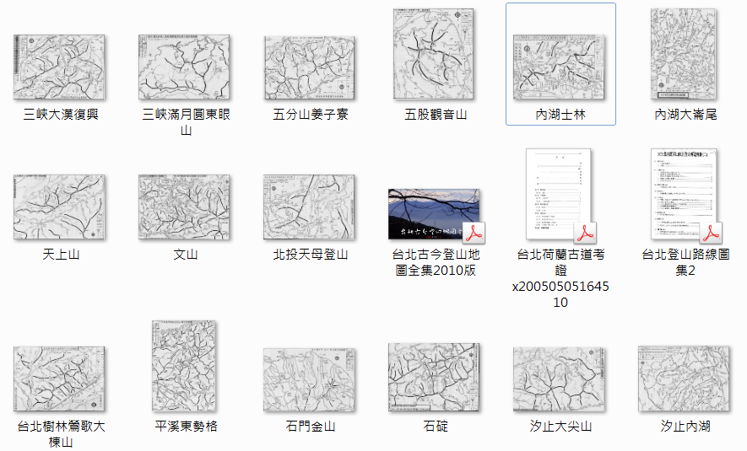
Task: Select 台北古今登山地圖全集2010版 PDF icon
Action: pyautogui.click(x=434, y=214)
